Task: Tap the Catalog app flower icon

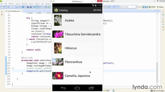Action: [x=56, y=10]
